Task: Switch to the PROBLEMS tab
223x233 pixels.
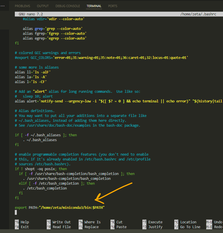Action: pyautogui.click(x=22, y=6)
